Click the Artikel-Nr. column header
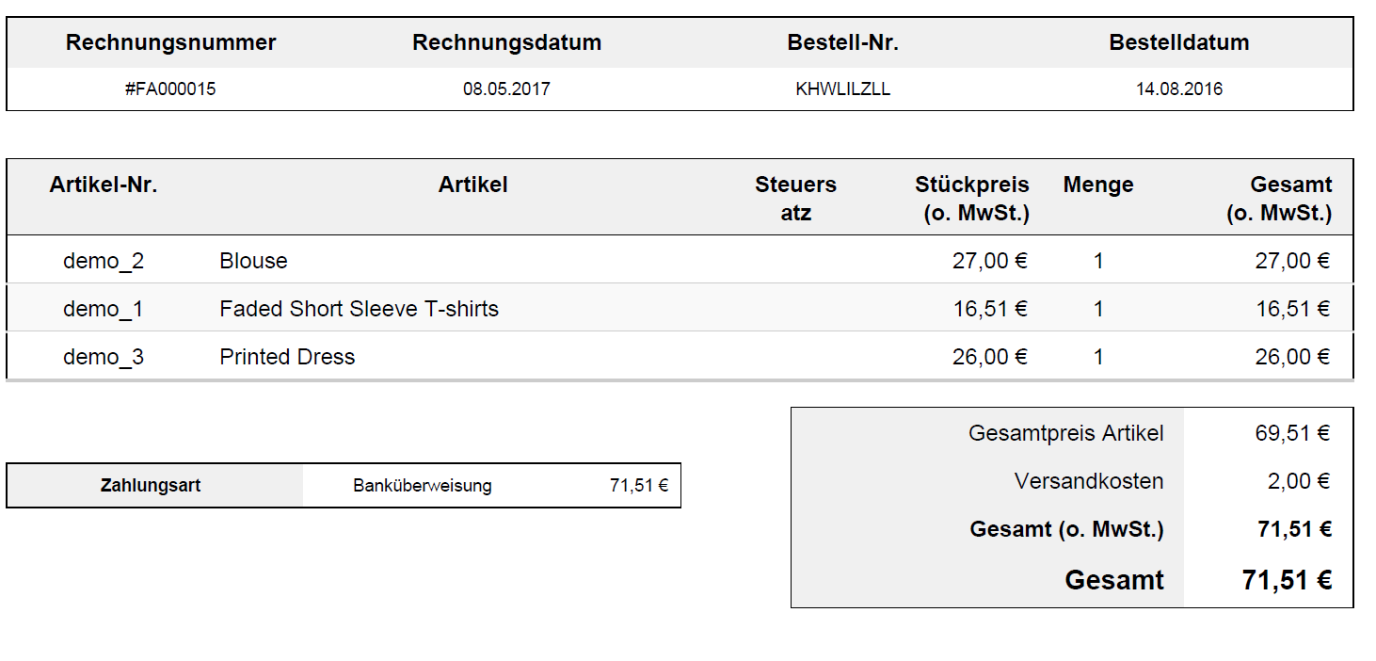 (x=104, y=185)
